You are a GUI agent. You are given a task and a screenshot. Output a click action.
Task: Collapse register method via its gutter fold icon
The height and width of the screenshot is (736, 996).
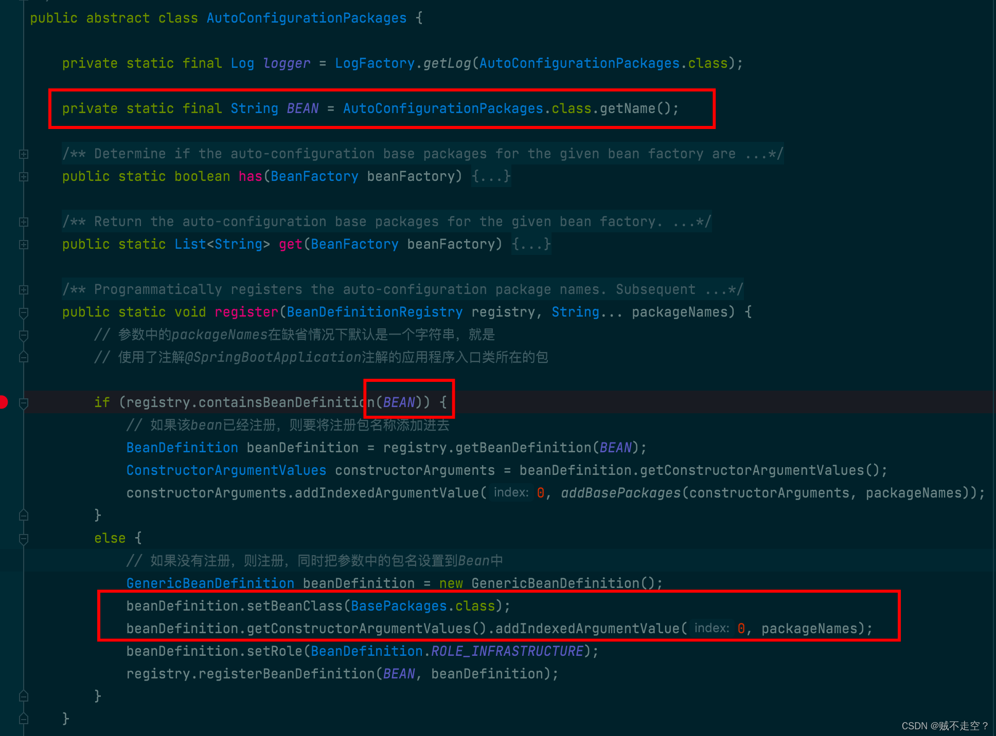[24, 312]
